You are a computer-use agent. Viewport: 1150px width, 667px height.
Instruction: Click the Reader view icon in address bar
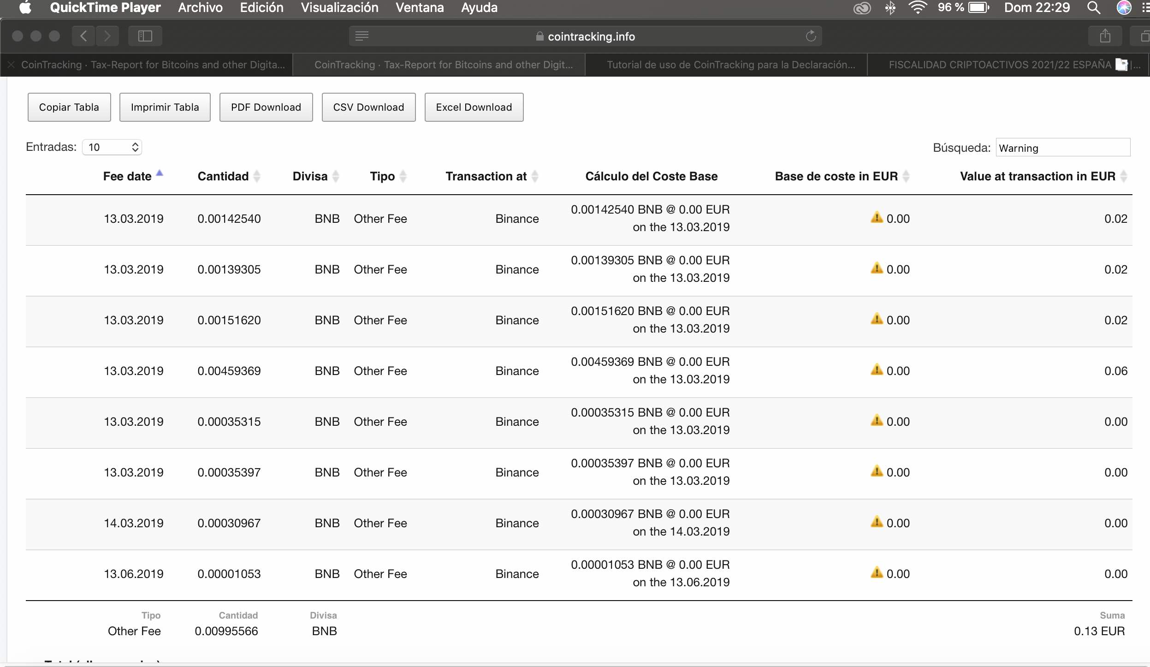[x=362, y=36]
